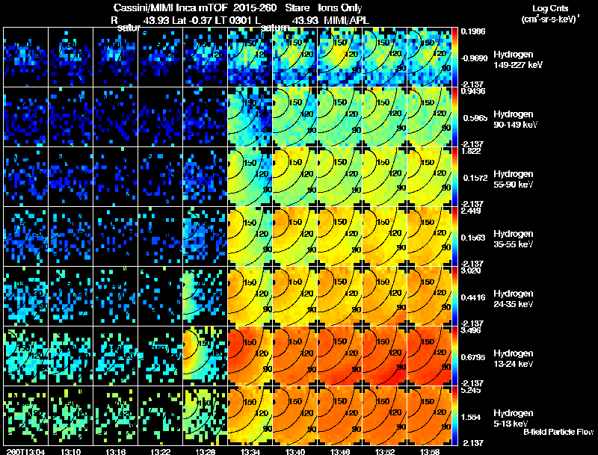Choose the 13:34 time label
This screenshot has height=455, width=598.
click(x=250, y=452)
